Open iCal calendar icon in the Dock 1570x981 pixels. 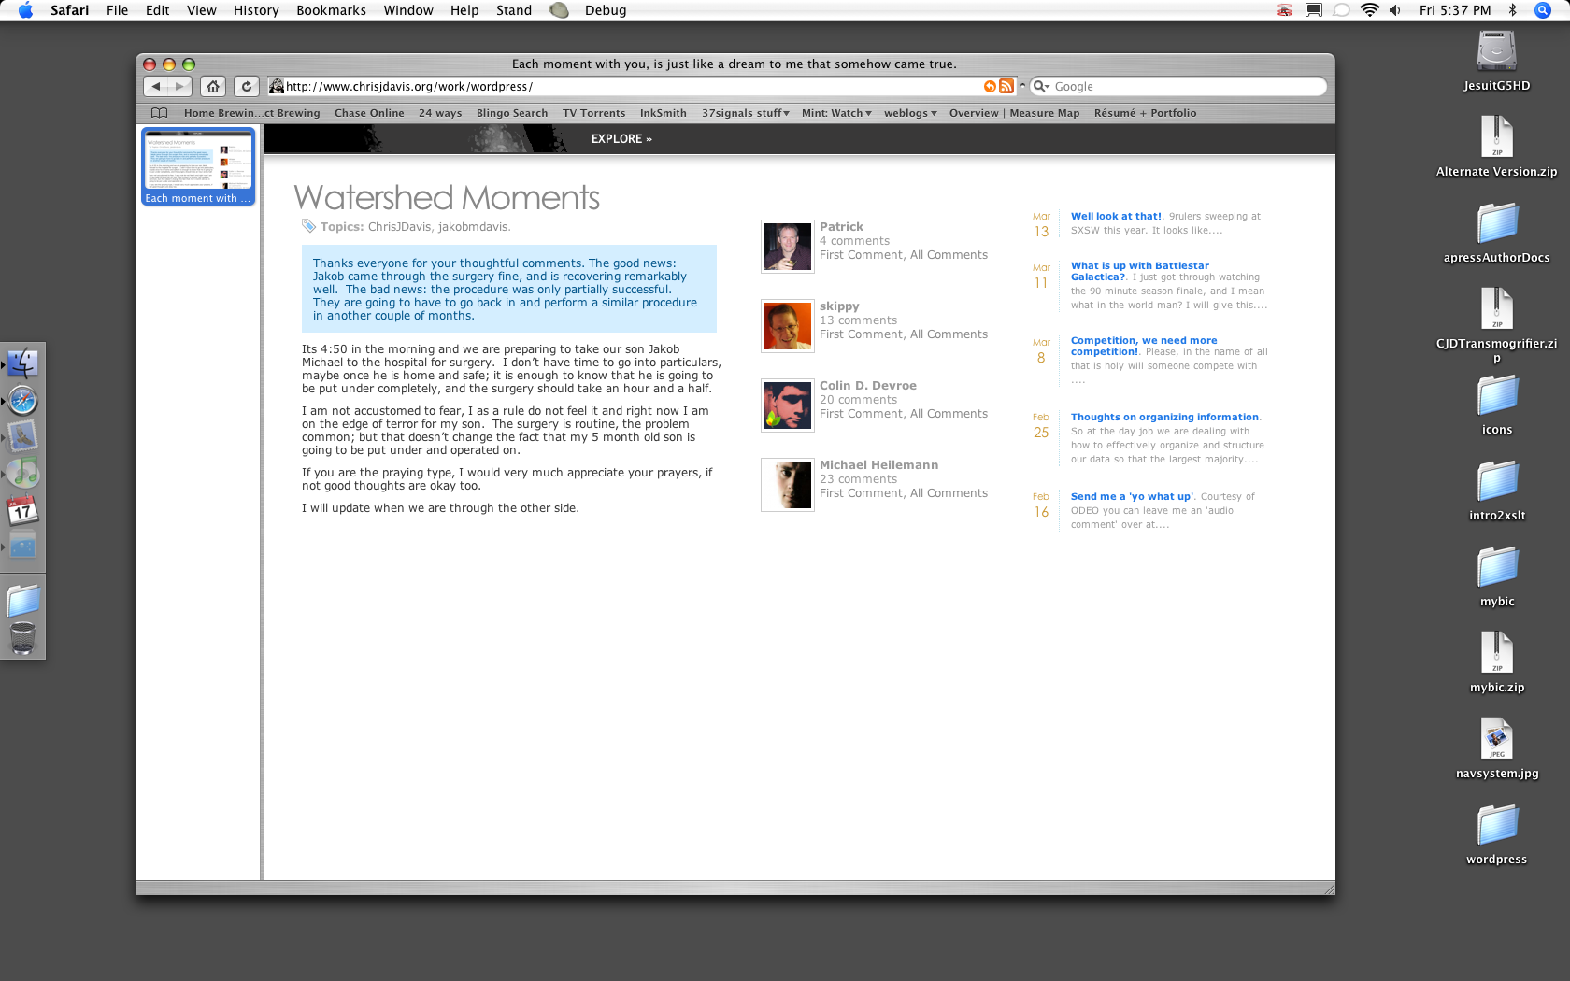click(x=22, y=510)
